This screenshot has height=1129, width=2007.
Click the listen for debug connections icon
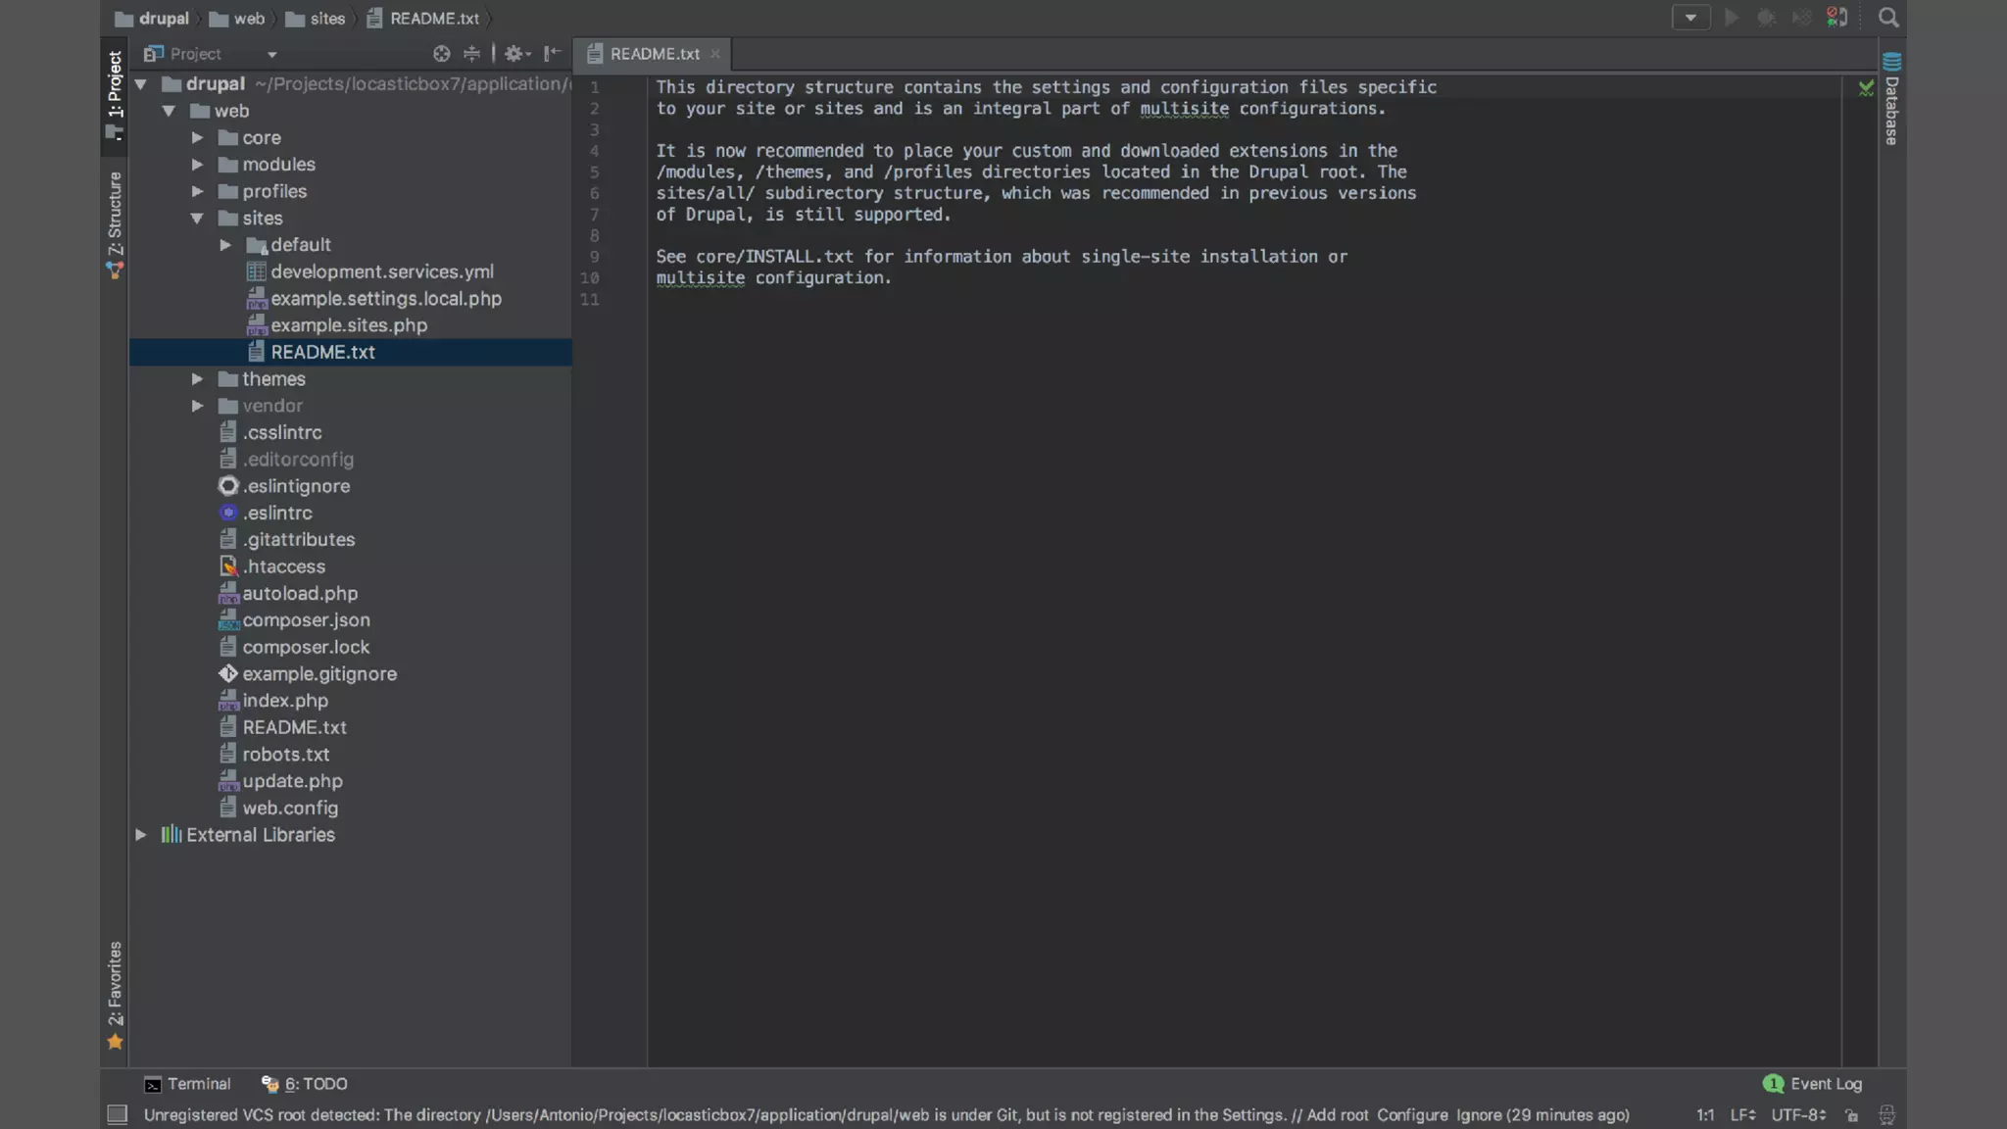[1836, 18]
